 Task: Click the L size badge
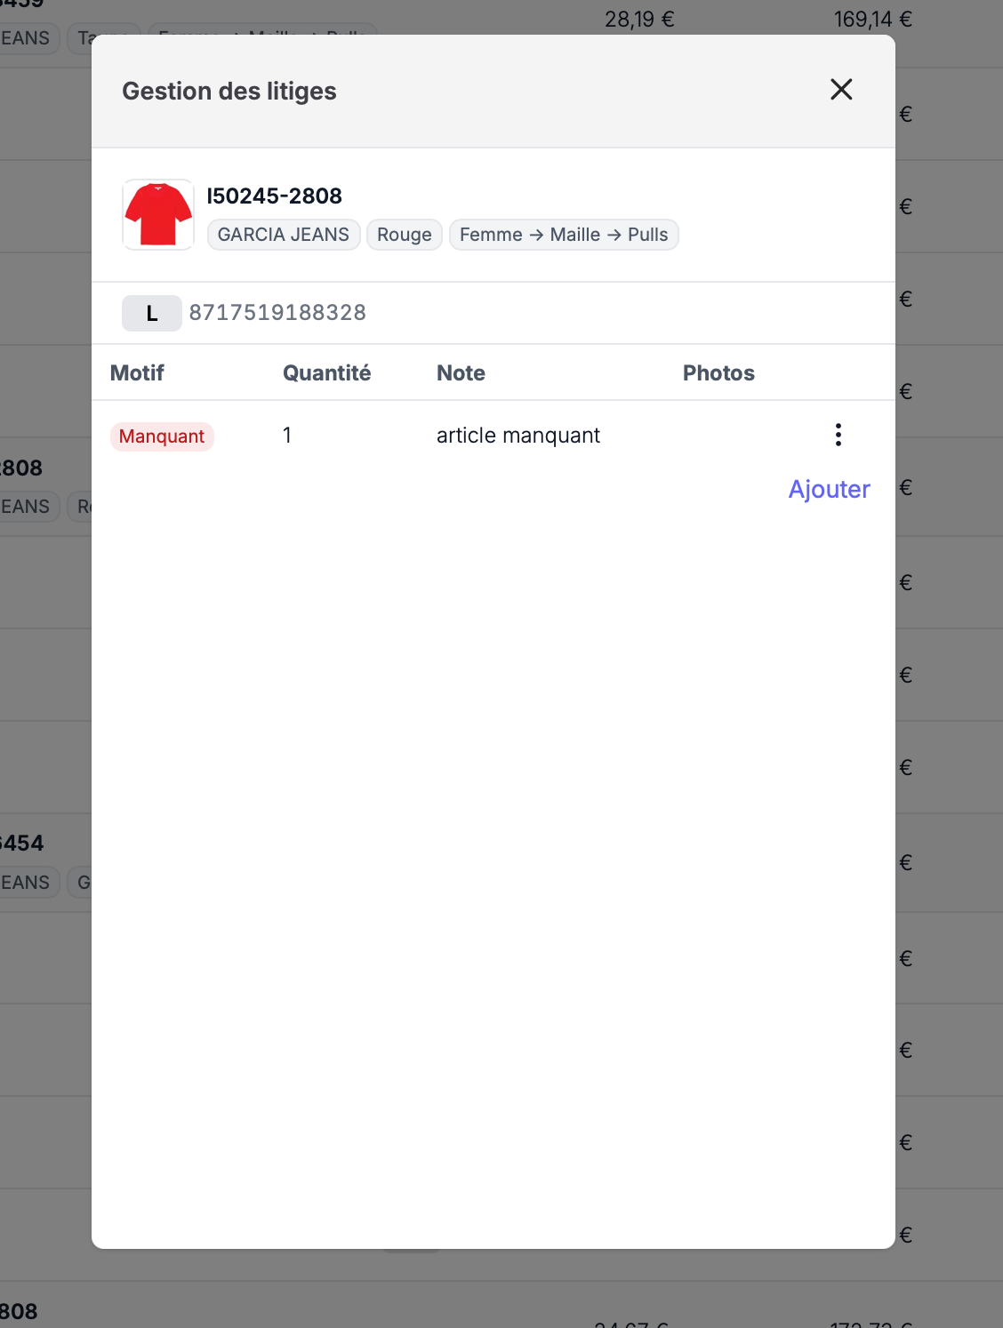pos(152,313)
